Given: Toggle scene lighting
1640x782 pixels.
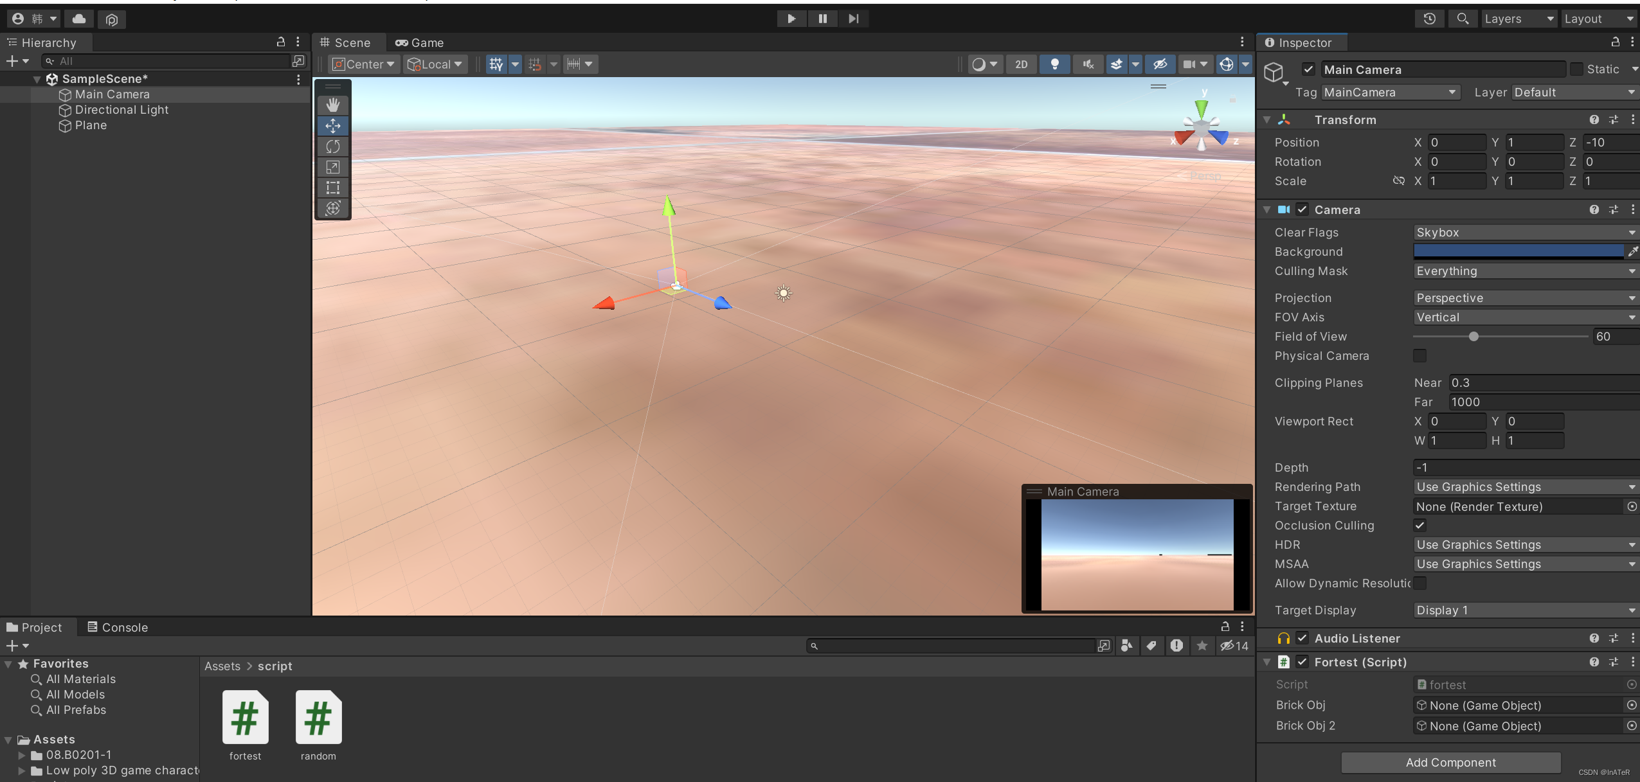Looking at the screenshot, I should pos(1054,64).
